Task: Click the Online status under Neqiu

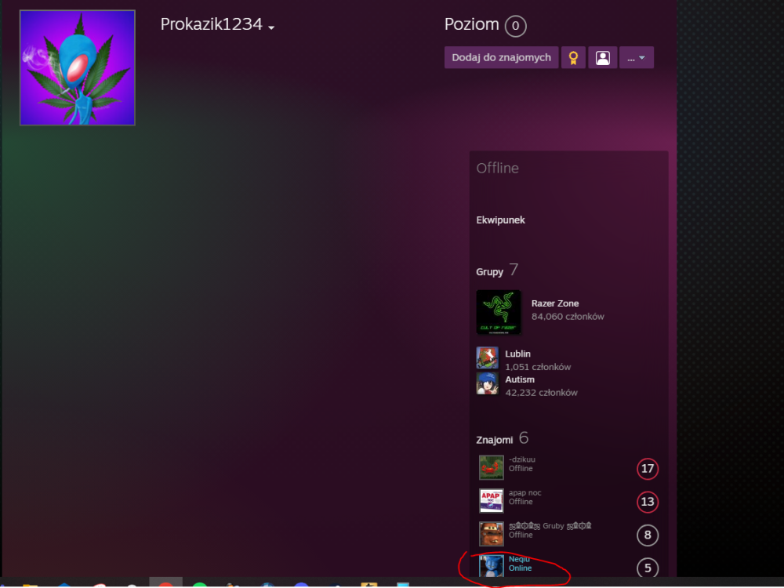Action: pyautogui.click(x=520, y=568)
